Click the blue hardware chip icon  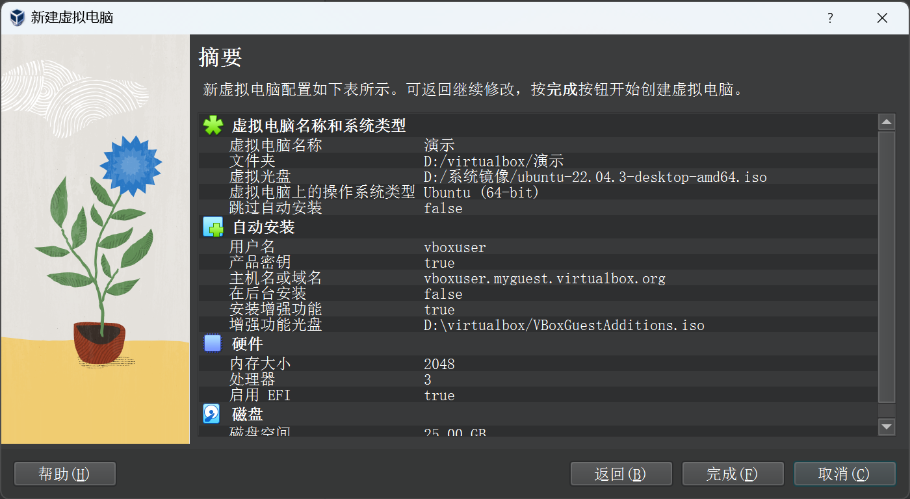tap(213, 343)
